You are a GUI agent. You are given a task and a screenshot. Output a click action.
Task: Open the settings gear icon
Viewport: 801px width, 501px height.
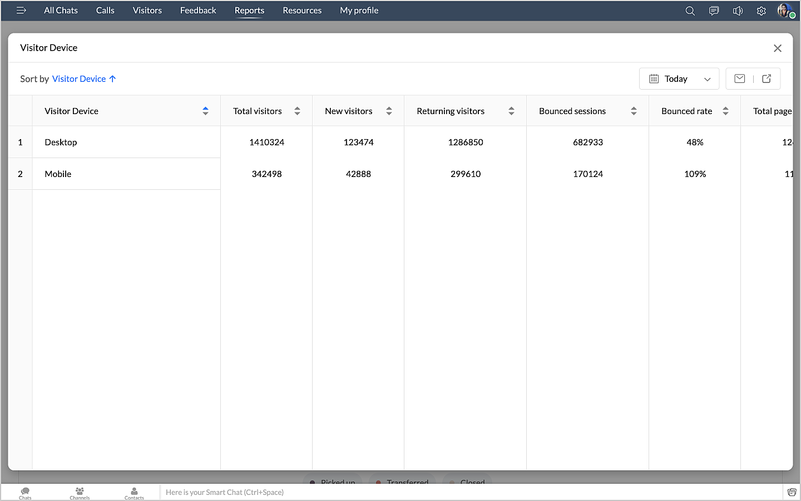[762, 11]
